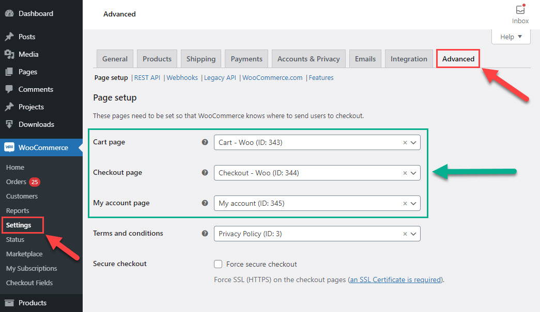Open the Customers submenu item
Viewport: 540px width, 312px height.
22,196
